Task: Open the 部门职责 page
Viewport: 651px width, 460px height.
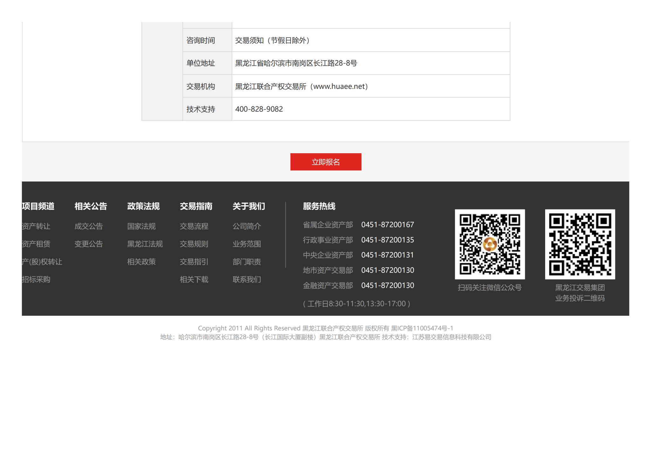Action: (247, 262)
